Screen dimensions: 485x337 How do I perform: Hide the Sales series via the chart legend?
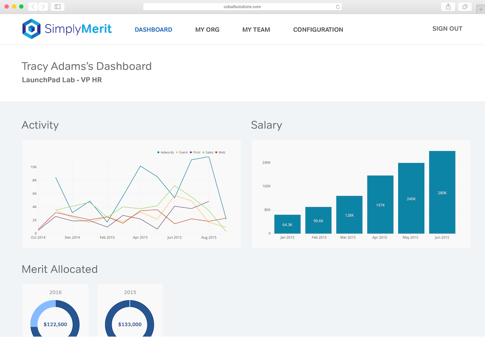point(209,152)
